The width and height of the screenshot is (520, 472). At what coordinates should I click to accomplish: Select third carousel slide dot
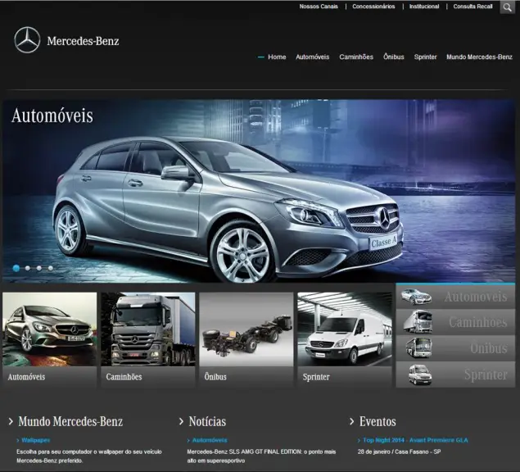(39, 268)
